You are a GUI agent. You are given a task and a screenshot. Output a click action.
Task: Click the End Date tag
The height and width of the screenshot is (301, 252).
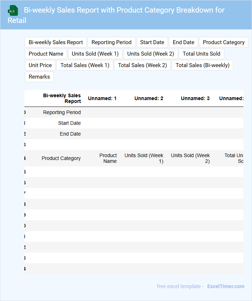point(183,42)
